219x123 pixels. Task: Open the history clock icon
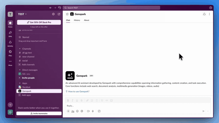[x=60, y=8]
